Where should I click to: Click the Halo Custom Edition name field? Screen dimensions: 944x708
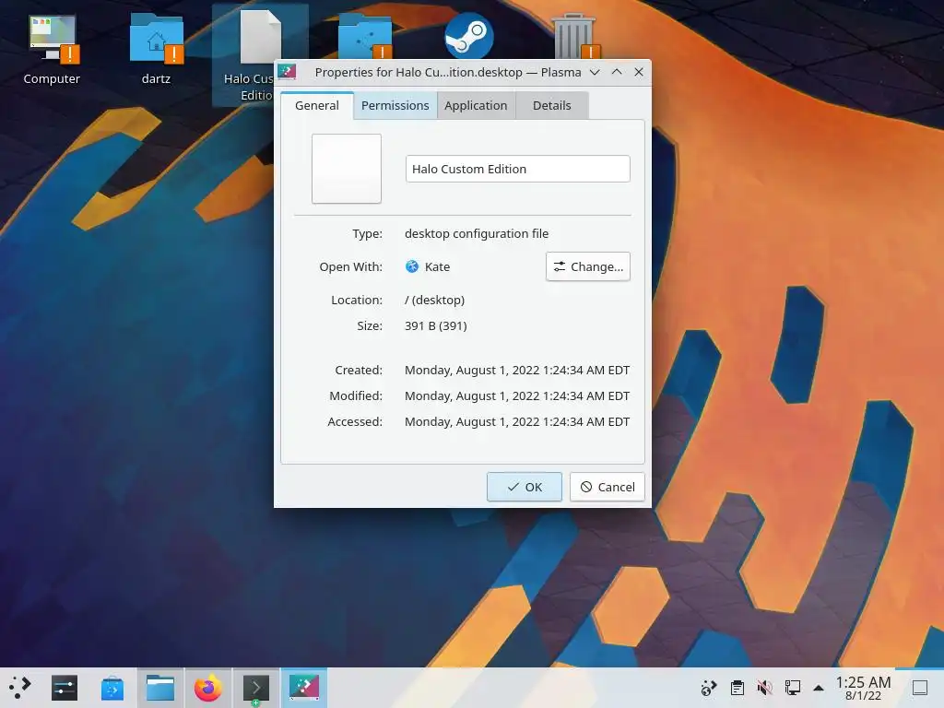(518, 169)
